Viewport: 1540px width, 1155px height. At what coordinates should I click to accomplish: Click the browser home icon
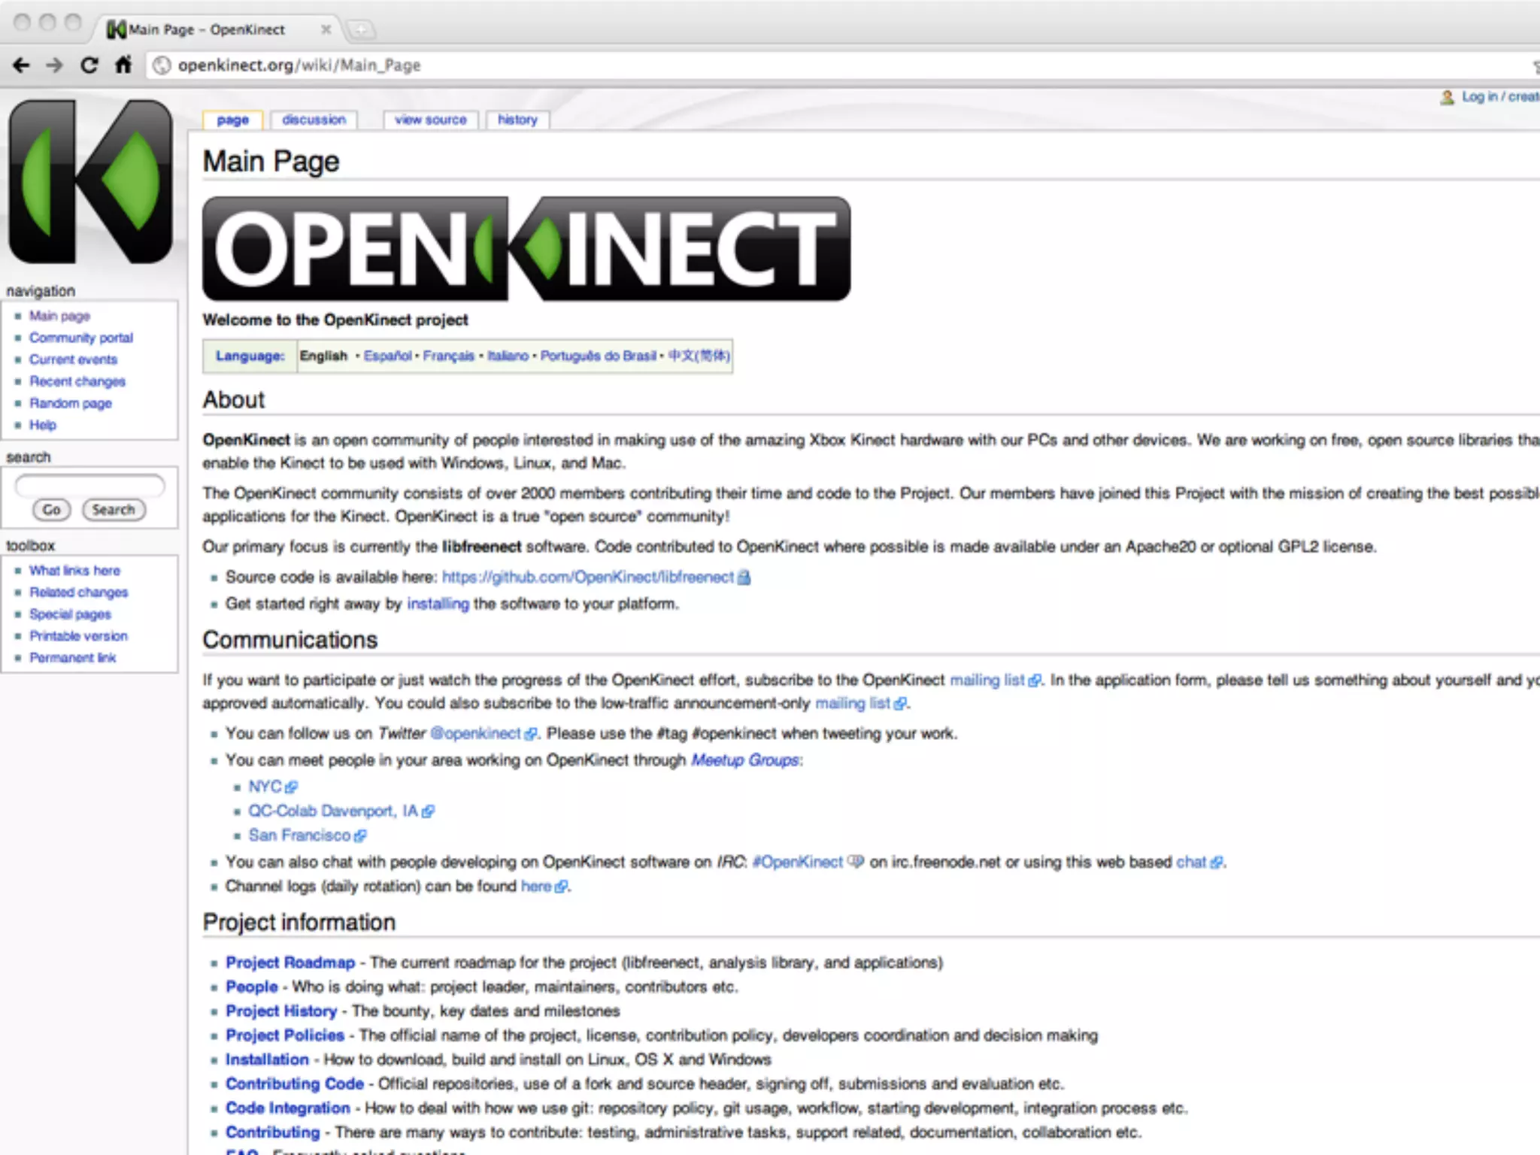[x=123, y=65]
